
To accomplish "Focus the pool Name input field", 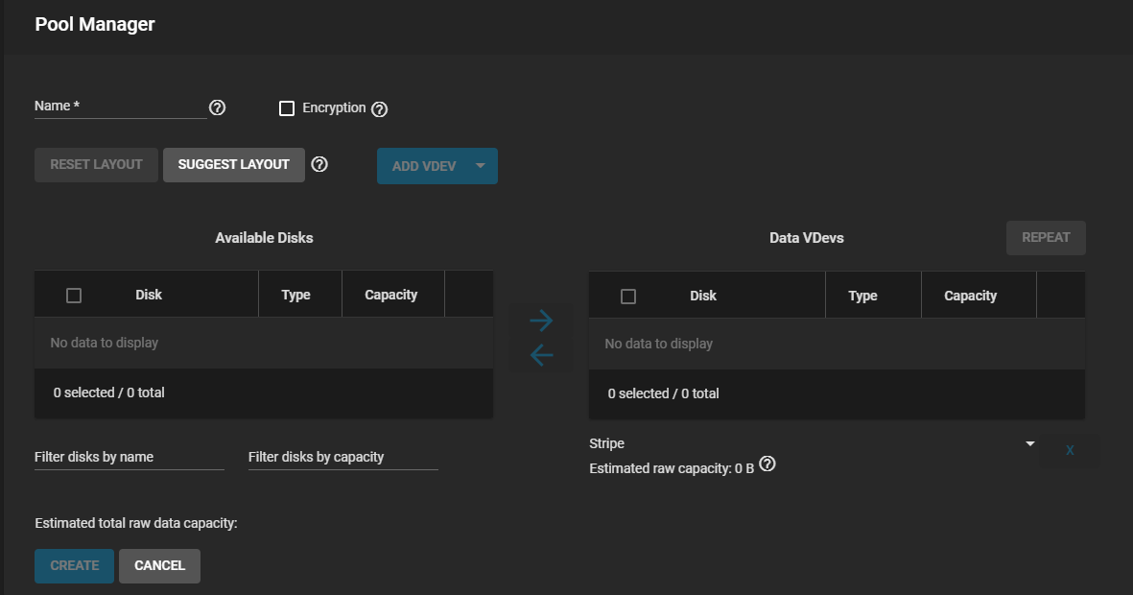I will [x=120, y=107].
